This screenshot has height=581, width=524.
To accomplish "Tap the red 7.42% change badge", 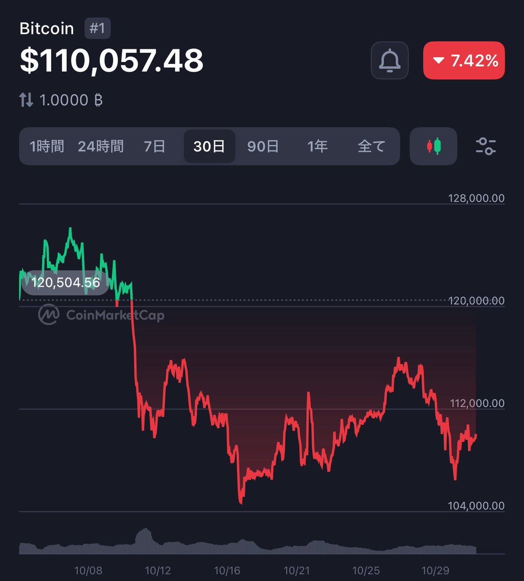I will tap(464, 60).
